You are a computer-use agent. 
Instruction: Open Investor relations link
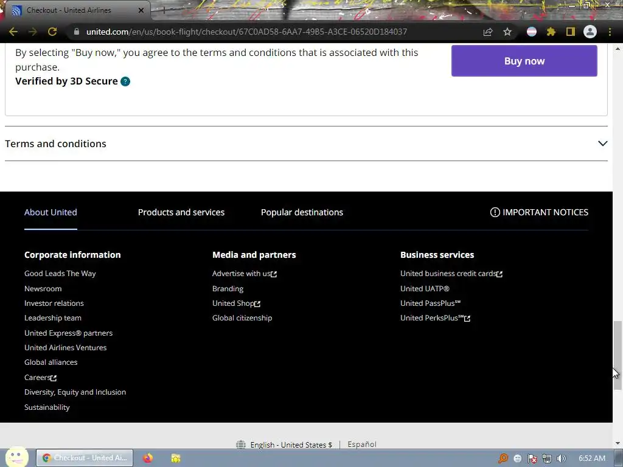[x=54, y=303]
